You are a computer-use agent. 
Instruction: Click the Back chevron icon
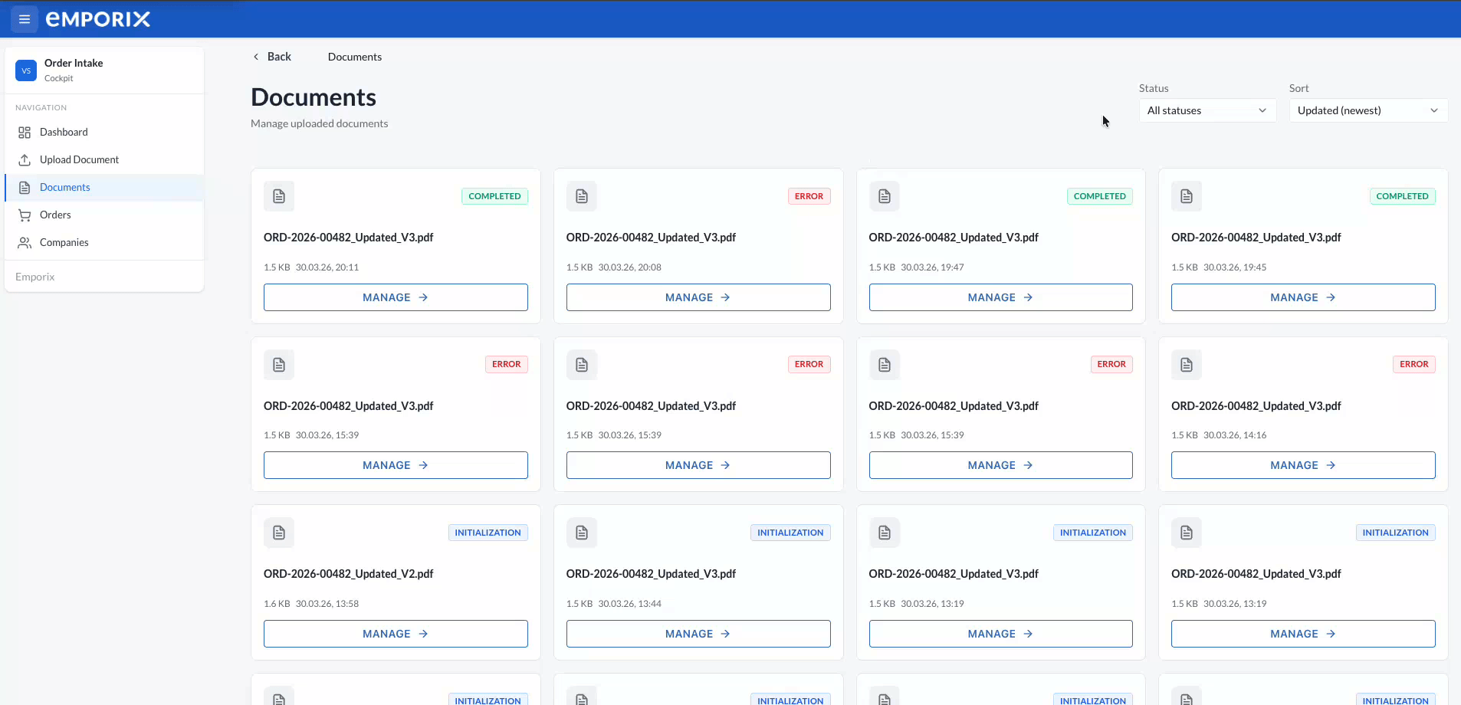tap(256, 57)
